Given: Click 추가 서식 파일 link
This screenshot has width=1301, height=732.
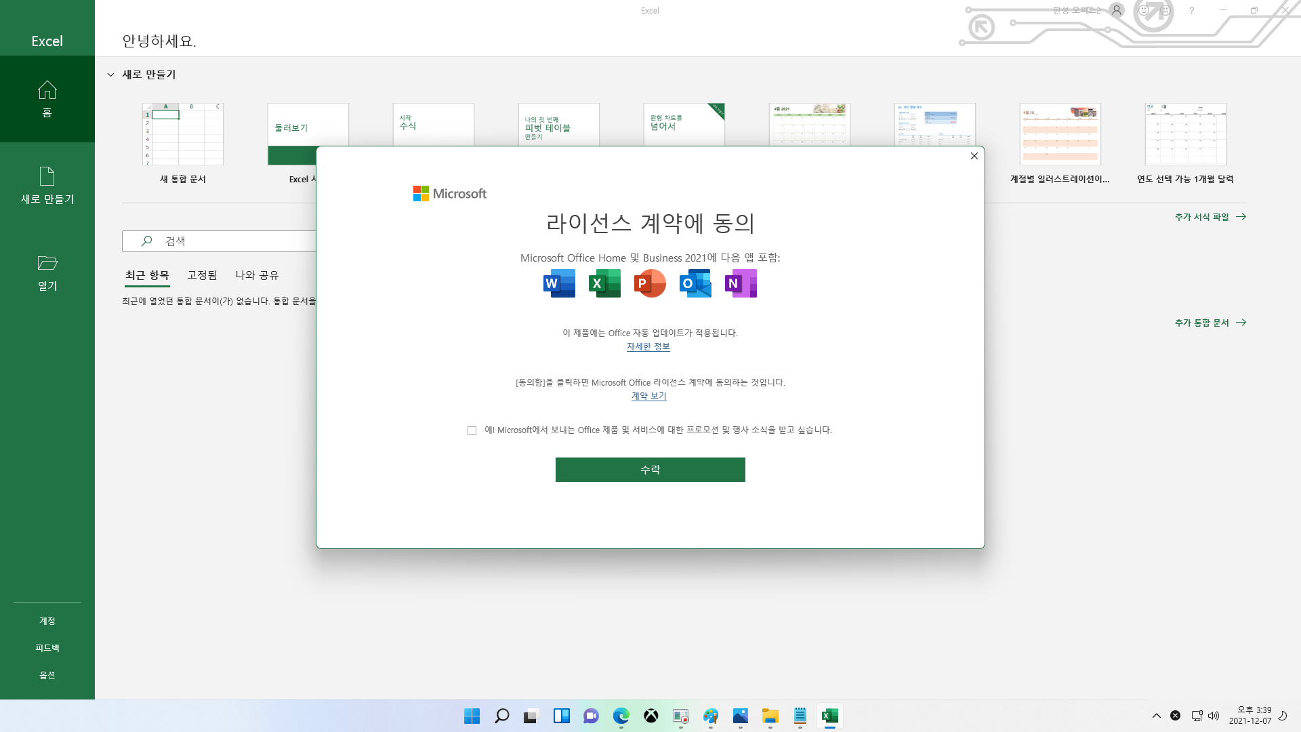Looking at the screenshot, I should [x=1210, y=217].
